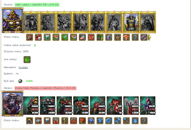Expand more hero effects with yellow arrow
Image resolution: width=191 pixels, height=130 pixels.
150,37
